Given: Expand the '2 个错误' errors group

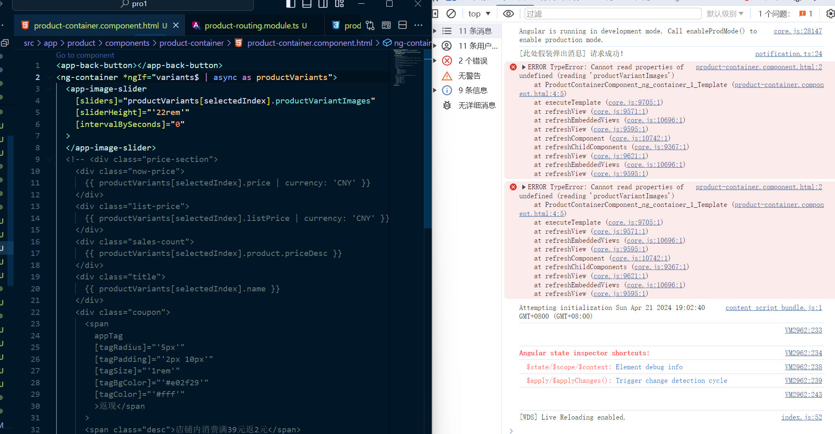Looking at the screenshot, I should coord(435,61).
